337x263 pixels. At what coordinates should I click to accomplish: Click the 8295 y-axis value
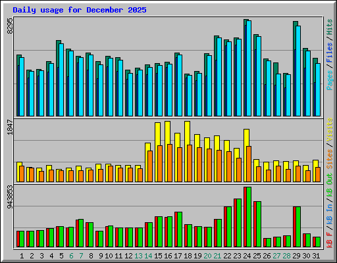(10, 26)
